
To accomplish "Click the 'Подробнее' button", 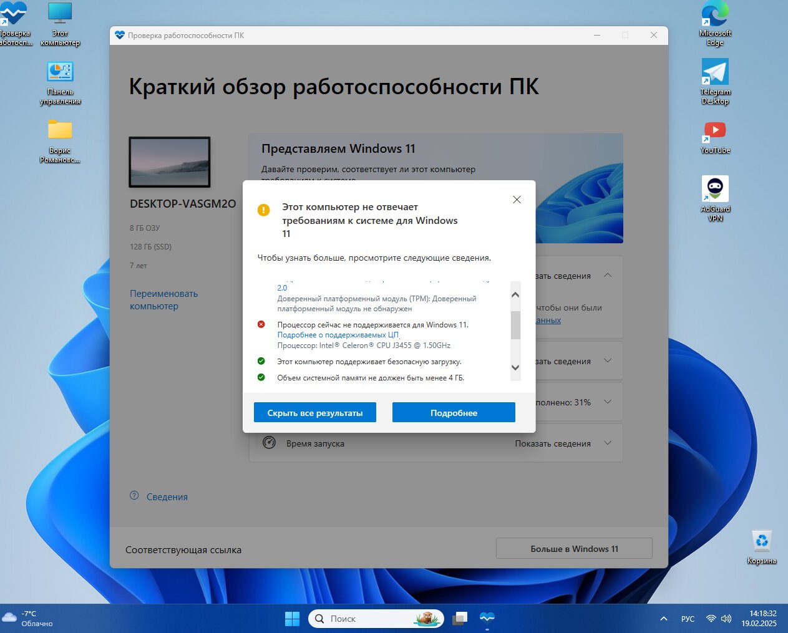I will [454, 413].
